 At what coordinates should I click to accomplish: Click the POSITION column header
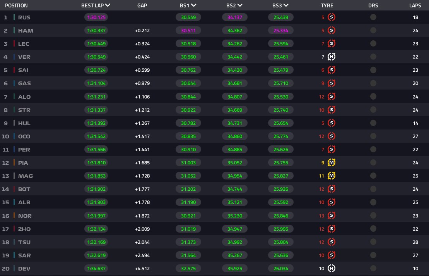(16, 5)
